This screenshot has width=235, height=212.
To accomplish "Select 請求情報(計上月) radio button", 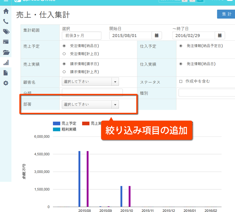I will [64, 72].
